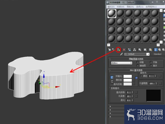Click Standard material type button
This screenshot has height=124, width=165.
(157, 54)
